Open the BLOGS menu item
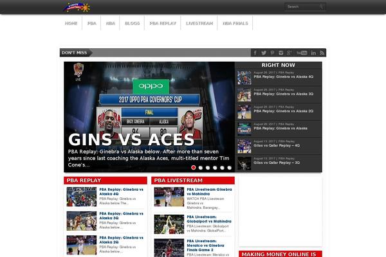This screenshot has height=257, width=386. point(132,23)
